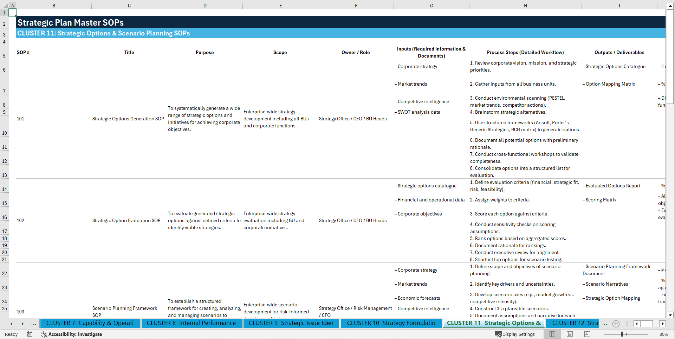
Task: Open Page Break Preview view icon
Action: 587,334
